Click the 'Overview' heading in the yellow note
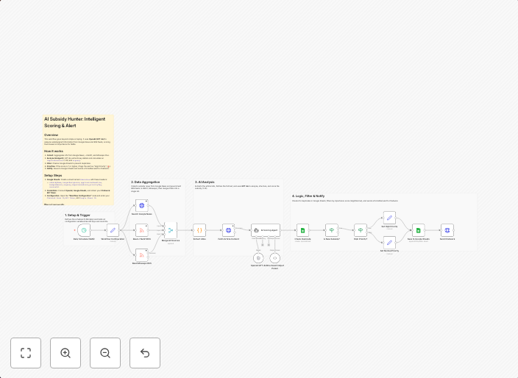Viewport: 518px width, 378px height. tap(52, 135)
